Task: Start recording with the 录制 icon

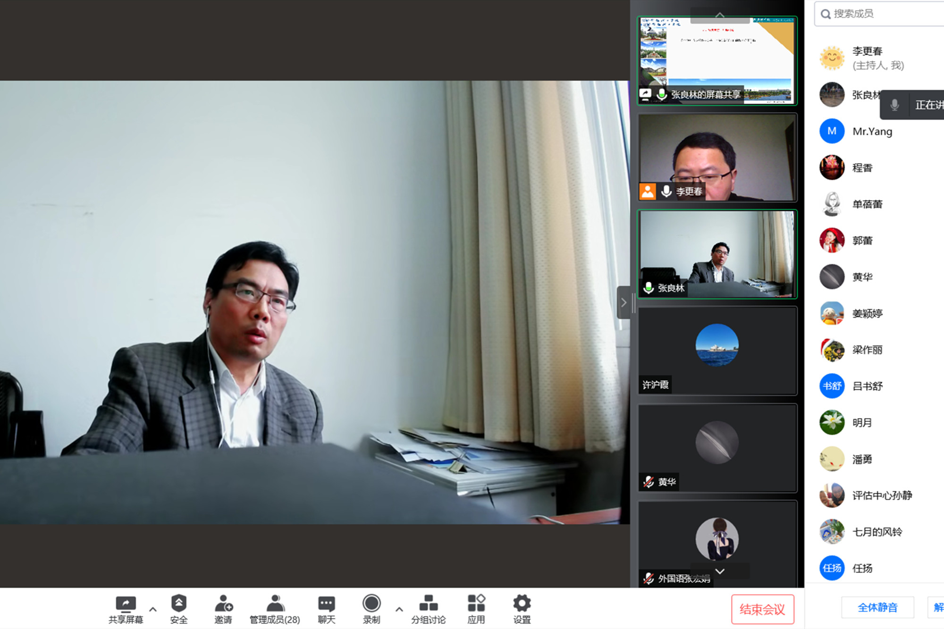Action: pos(371,604)
